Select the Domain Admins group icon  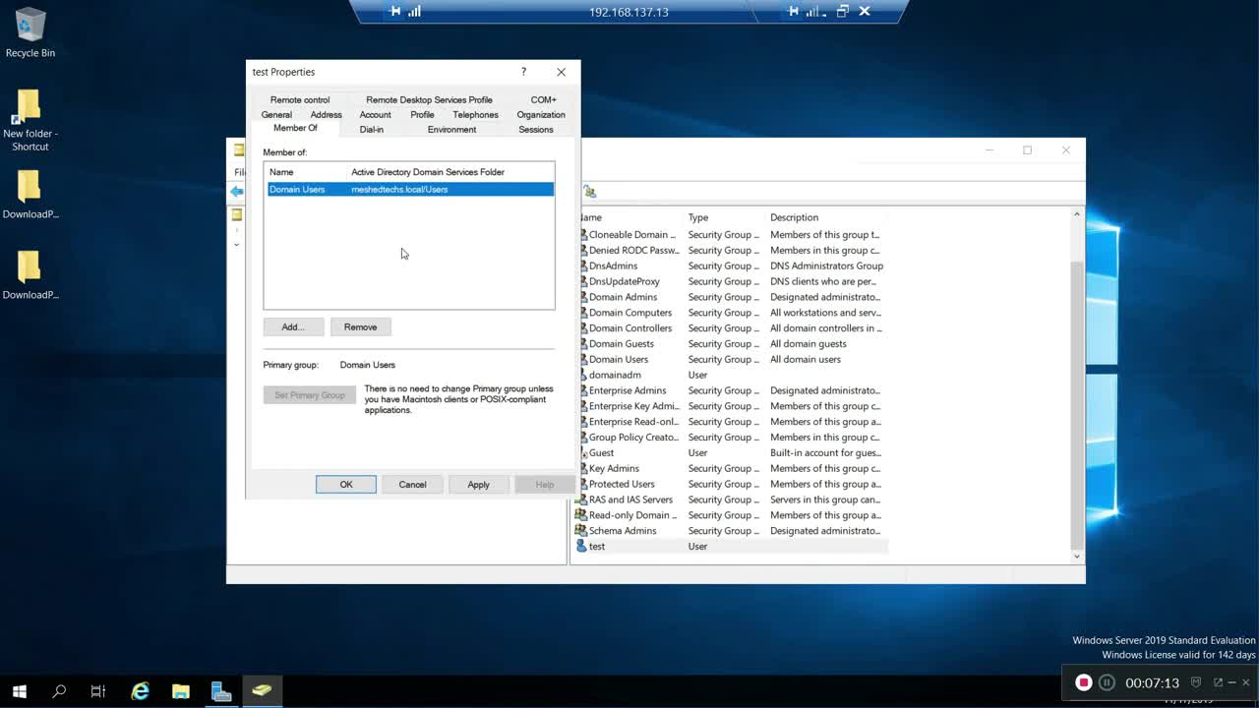[x=581, y=297]
